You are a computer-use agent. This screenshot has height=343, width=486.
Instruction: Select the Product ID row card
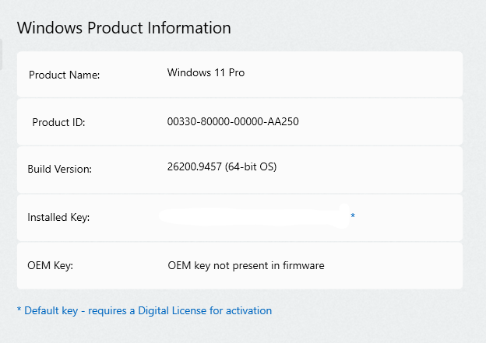(x=240, y=122)
